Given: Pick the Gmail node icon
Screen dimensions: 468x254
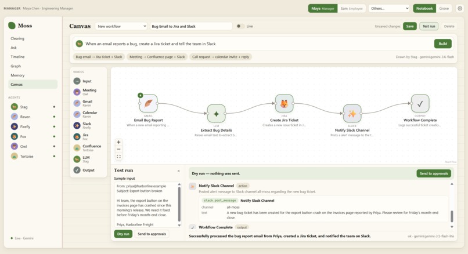Looking at the screenshot, I should (x=77, y=103).
